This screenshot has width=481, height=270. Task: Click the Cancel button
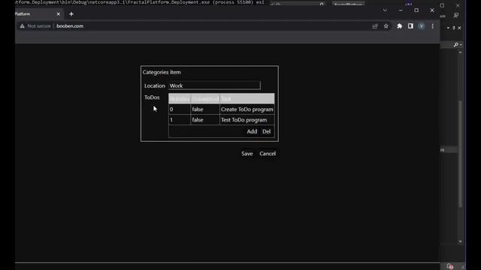tap(268, 154)
